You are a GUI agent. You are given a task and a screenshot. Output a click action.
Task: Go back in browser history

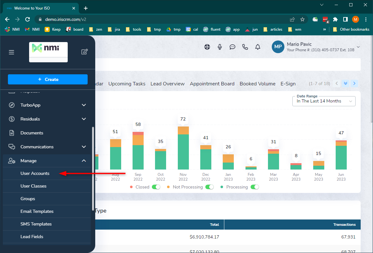click(7, 19)
